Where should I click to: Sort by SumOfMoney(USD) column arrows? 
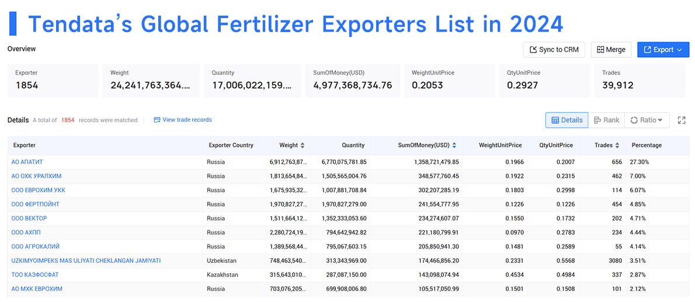(x=454, y=145)
